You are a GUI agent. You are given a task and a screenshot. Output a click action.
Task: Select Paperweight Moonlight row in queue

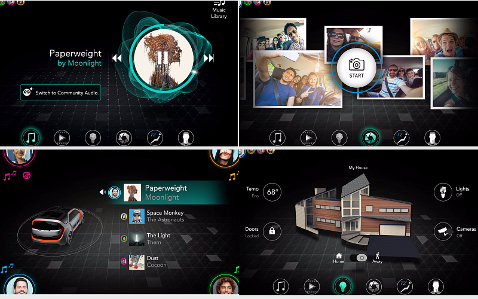pos(168,193)
